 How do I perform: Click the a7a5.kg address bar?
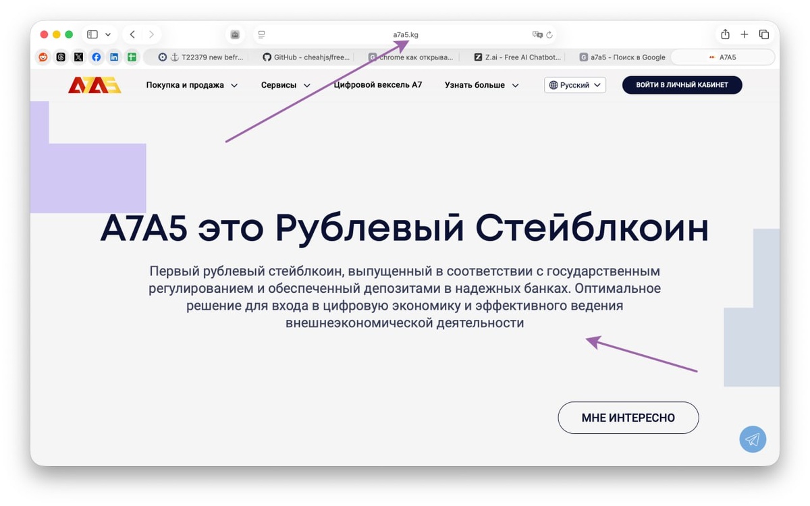[x=405, y=34]
